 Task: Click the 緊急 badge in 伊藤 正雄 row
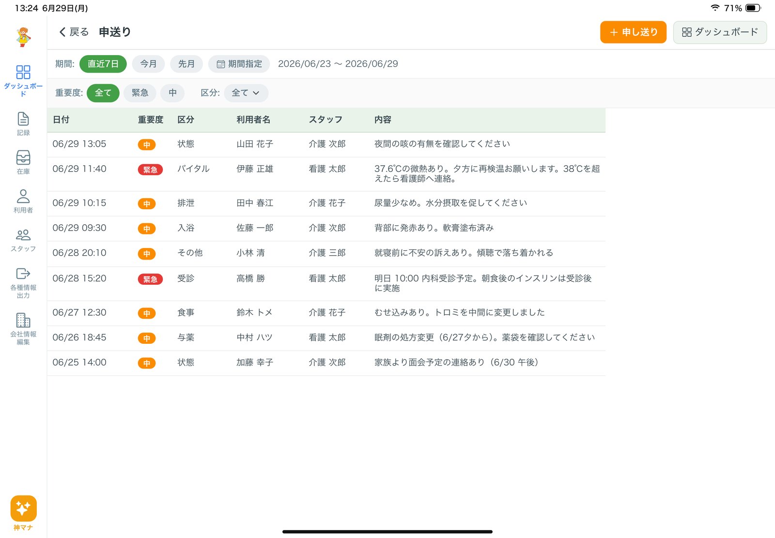click(x=150, y=169)
